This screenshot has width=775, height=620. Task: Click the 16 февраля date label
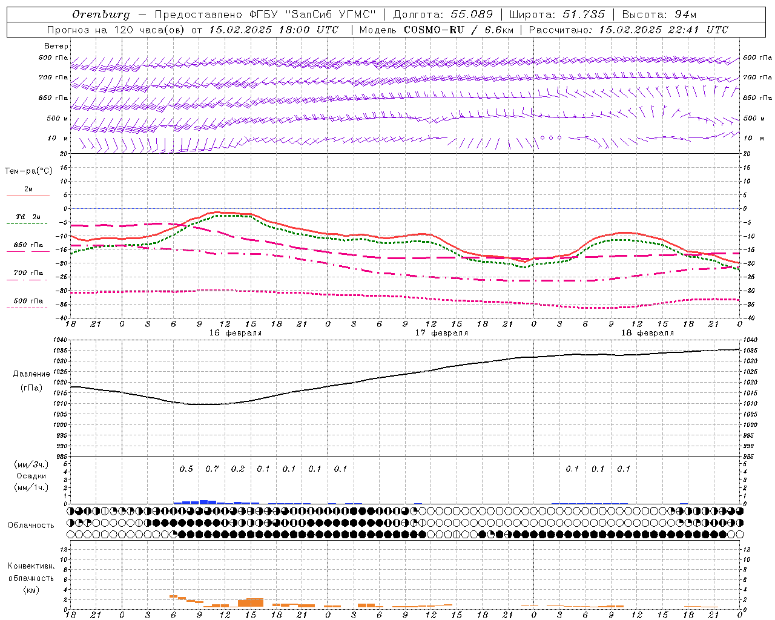point(236,333)
